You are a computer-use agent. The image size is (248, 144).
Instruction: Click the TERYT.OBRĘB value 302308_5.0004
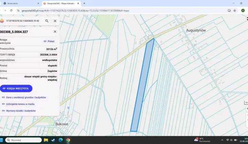click(x=49, y=55)
